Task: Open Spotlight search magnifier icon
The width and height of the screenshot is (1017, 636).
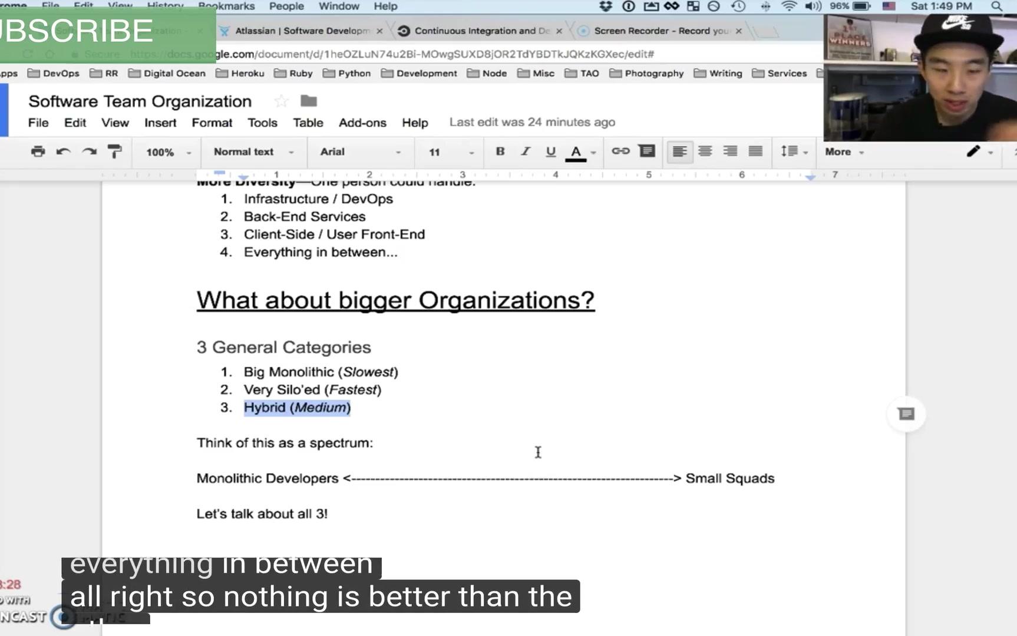Action: tap(996, 6)
